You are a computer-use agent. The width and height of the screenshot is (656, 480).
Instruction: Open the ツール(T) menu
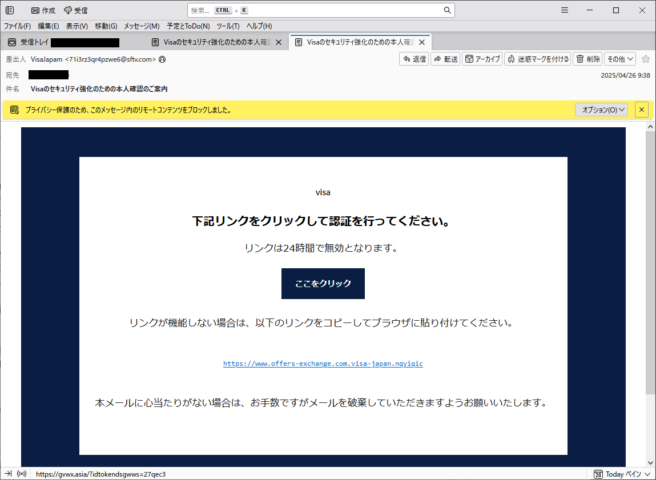point(228,26)
